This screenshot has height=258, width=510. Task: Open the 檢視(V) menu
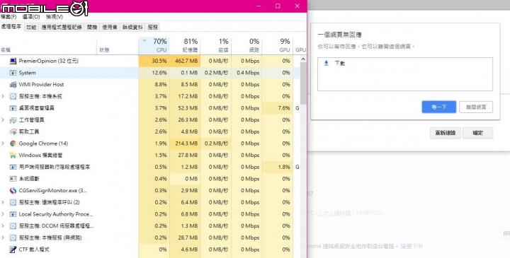[x=55, y=16]
